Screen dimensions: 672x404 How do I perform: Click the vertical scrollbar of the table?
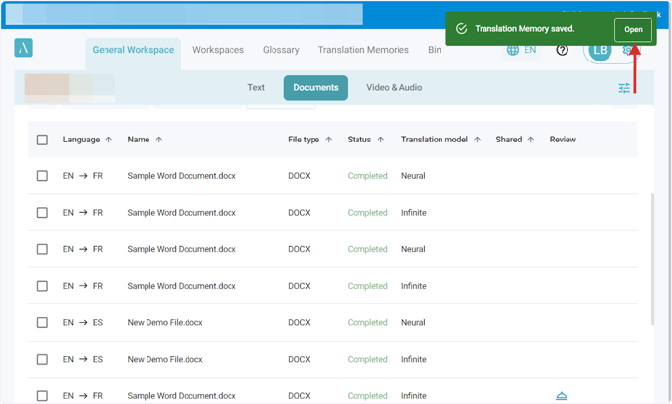(x=653, y=259)
